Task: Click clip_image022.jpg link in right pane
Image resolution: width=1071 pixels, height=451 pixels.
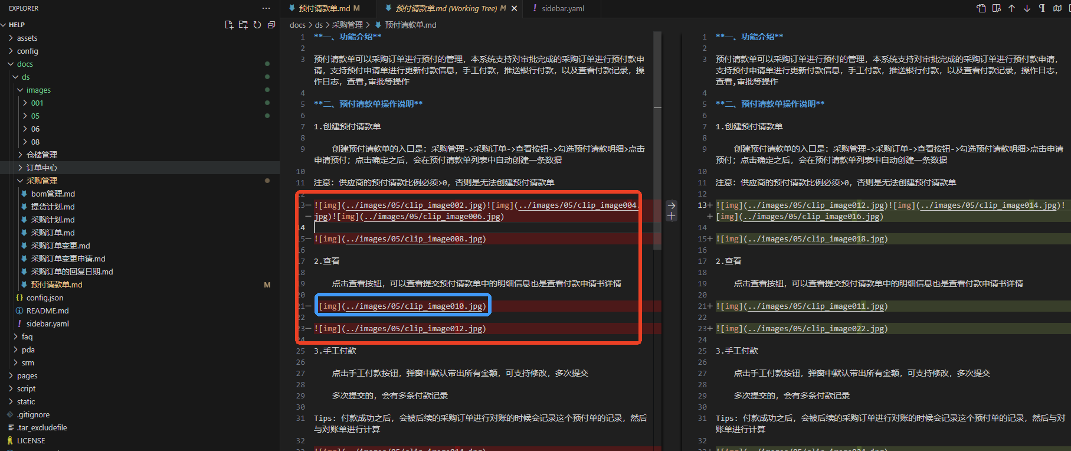Action: pyautogui.click(x=816, y=329)
